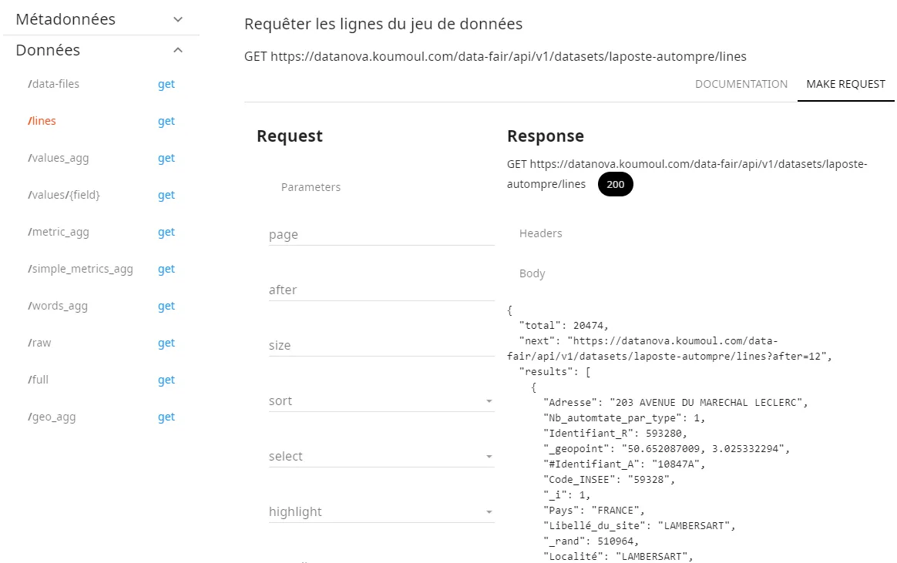Click the "Libellé_du_site": "LAMBERSART" line
The width and height of the screenshot is (897, 563).
click(639, 526)
